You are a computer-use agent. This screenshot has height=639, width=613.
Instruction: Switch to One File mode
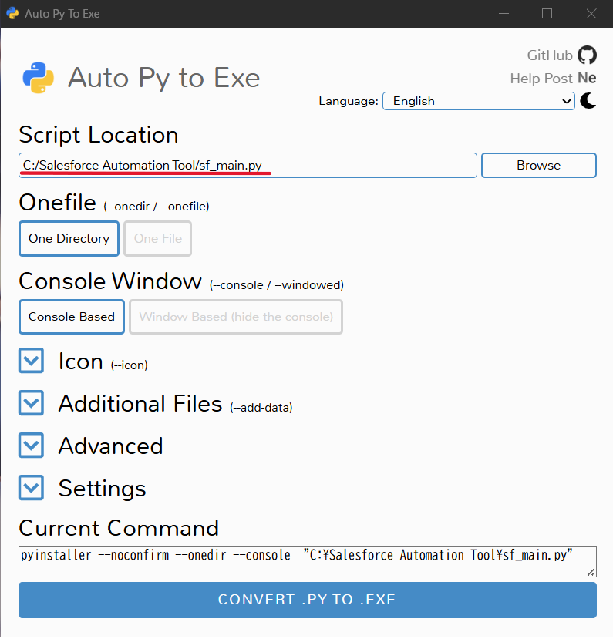pyautogui.click(x=157, y=238)
